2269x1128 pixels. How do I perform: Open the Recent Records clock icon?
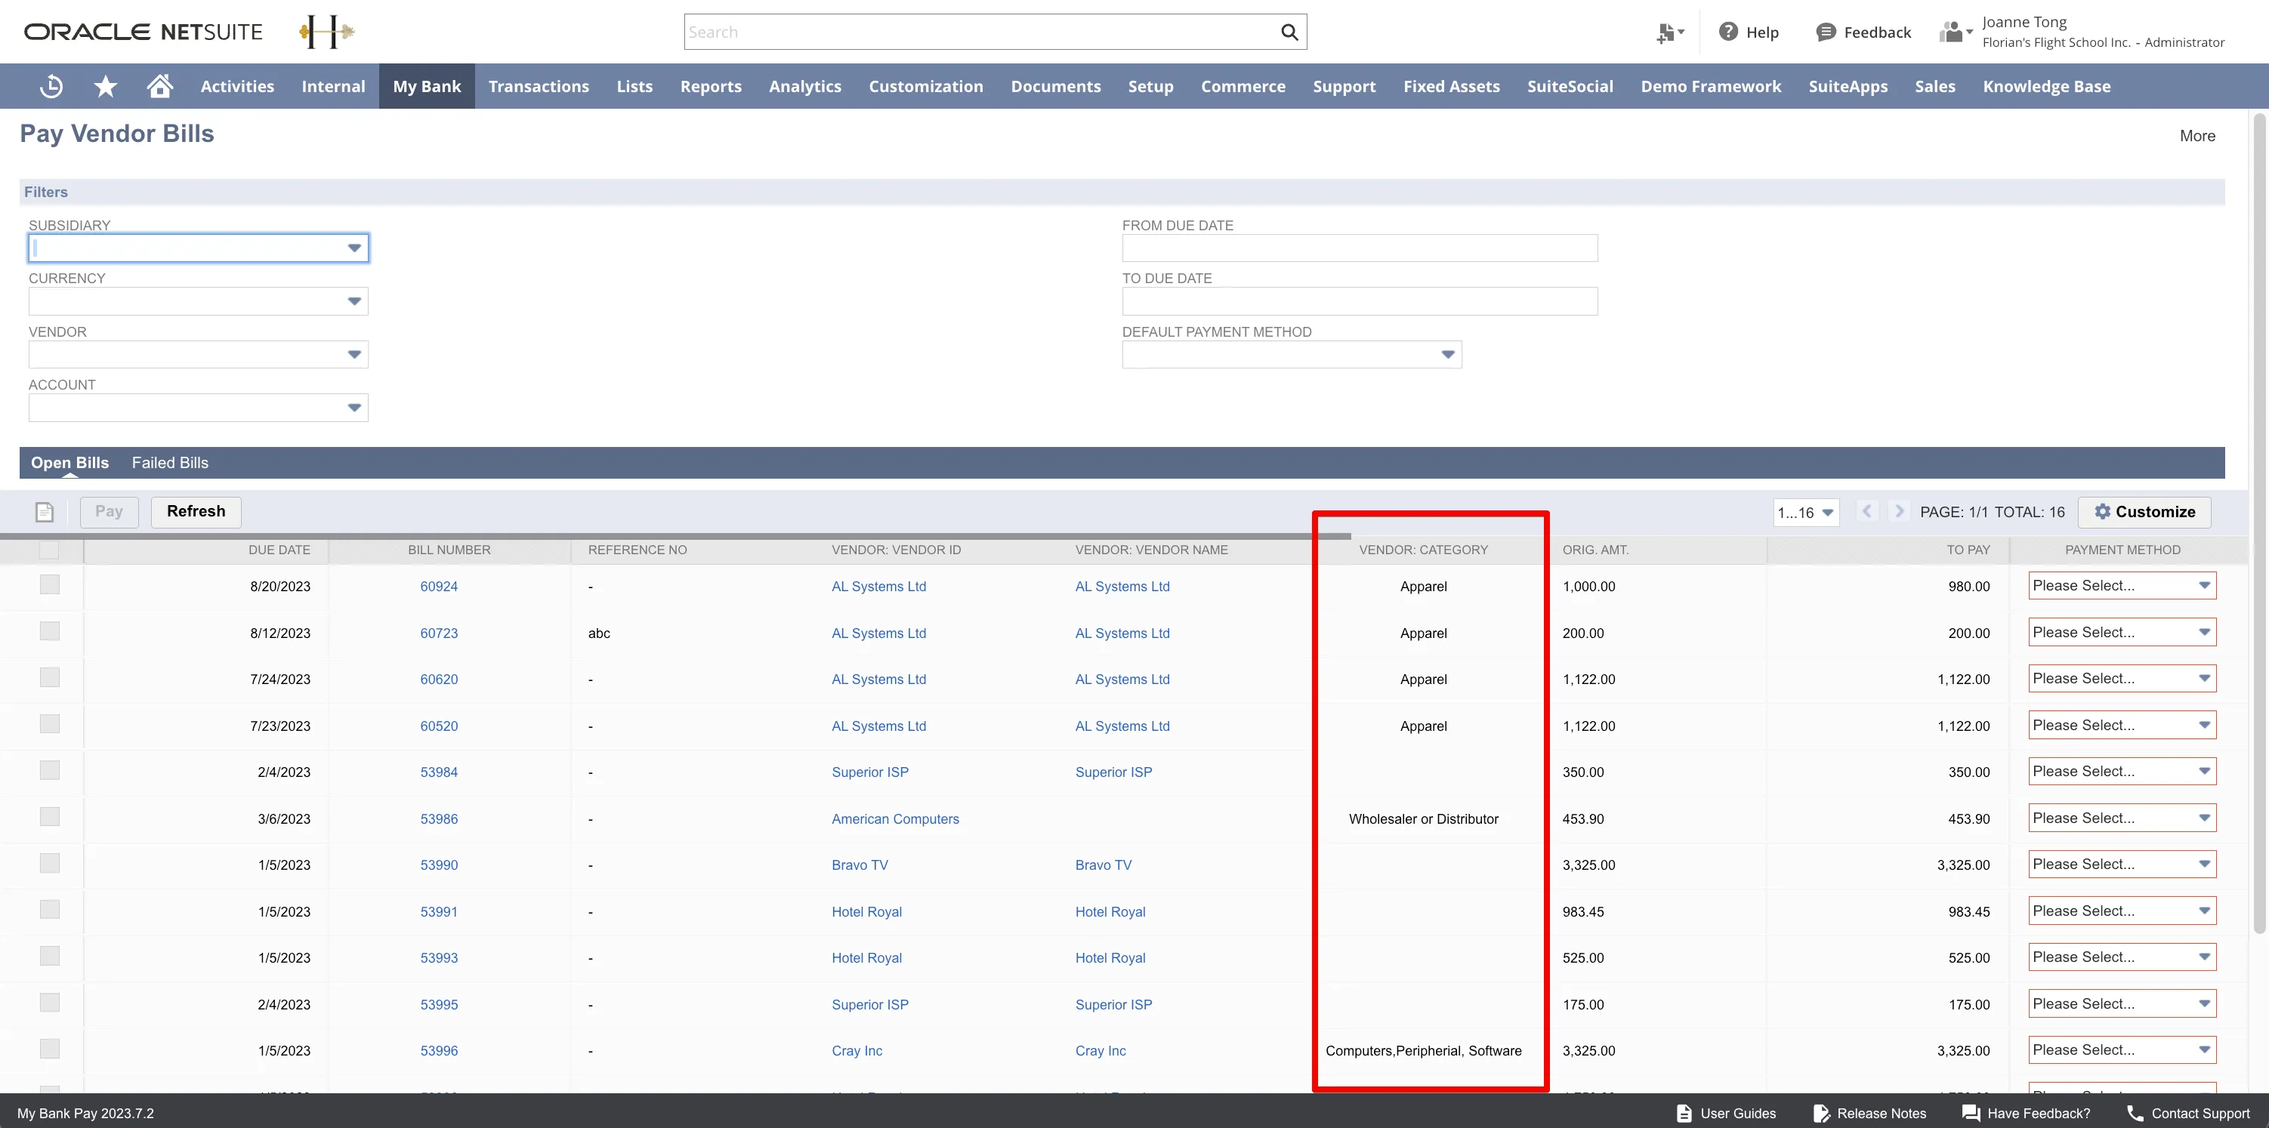(51, 86)
